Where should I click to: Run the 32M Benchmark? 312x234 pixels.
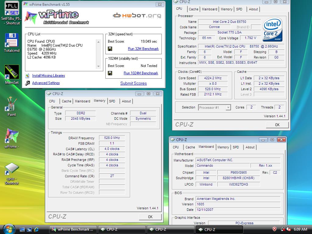click(143, 49)
